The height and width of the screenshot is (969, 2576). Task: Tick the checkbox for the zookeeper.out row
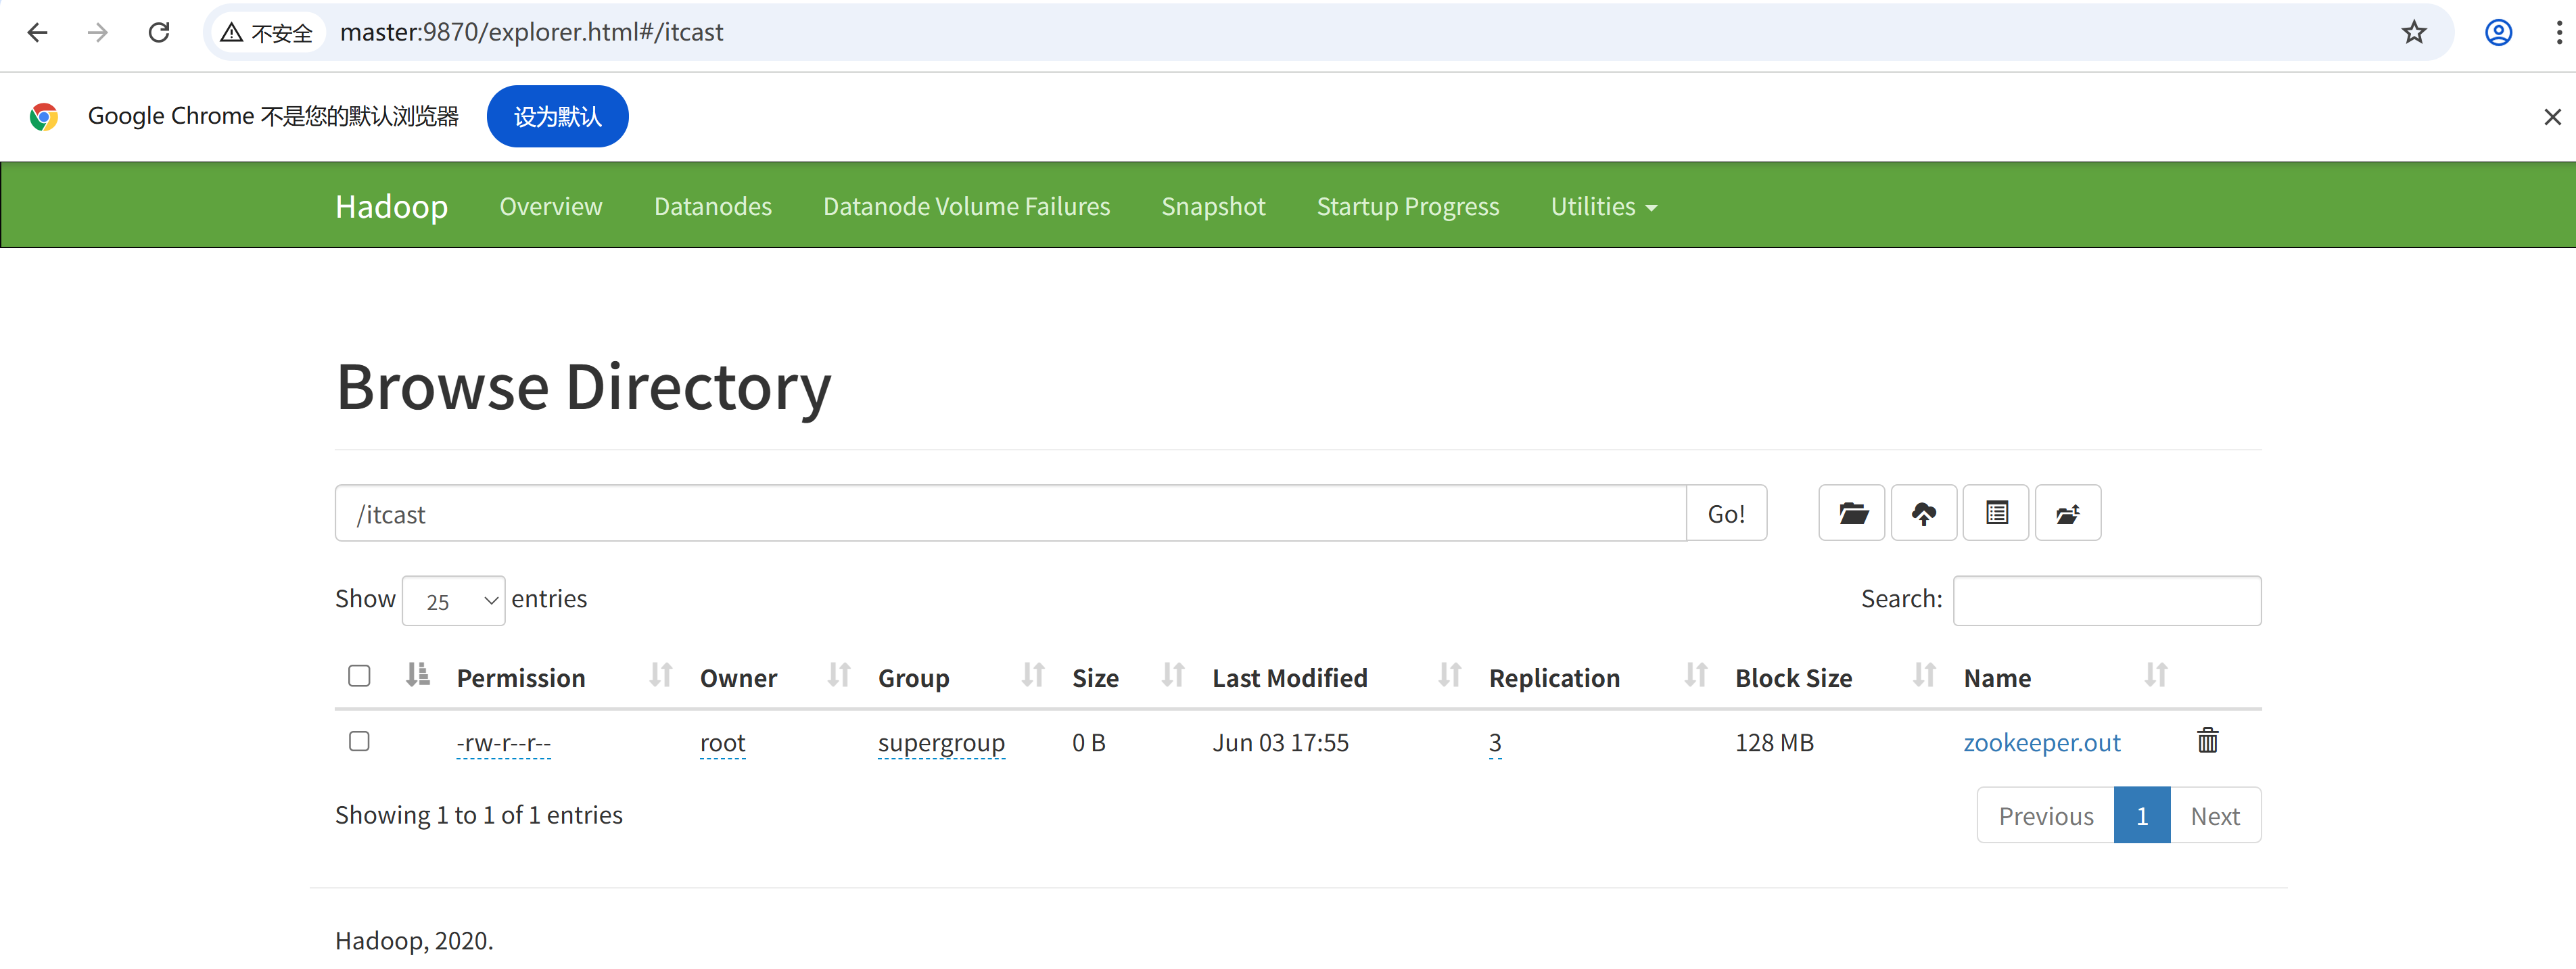(x=359, y=741)
